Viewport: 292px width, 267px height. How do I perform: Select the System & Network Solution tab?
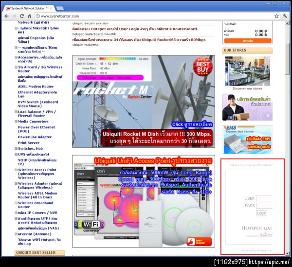27,8
